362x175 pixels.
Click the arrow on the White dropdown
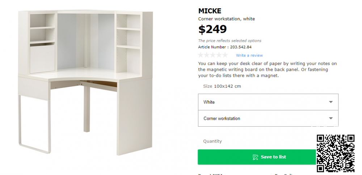331,102
